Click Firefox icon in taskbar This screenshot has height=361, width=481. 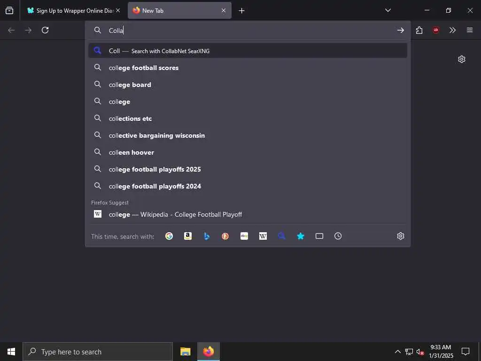point(208,352)
